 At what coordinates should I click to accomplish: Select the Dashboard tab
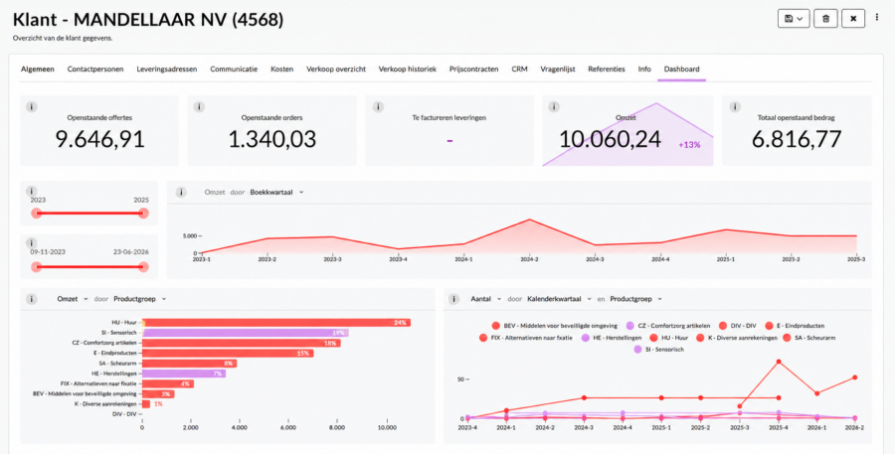(681, 69)
